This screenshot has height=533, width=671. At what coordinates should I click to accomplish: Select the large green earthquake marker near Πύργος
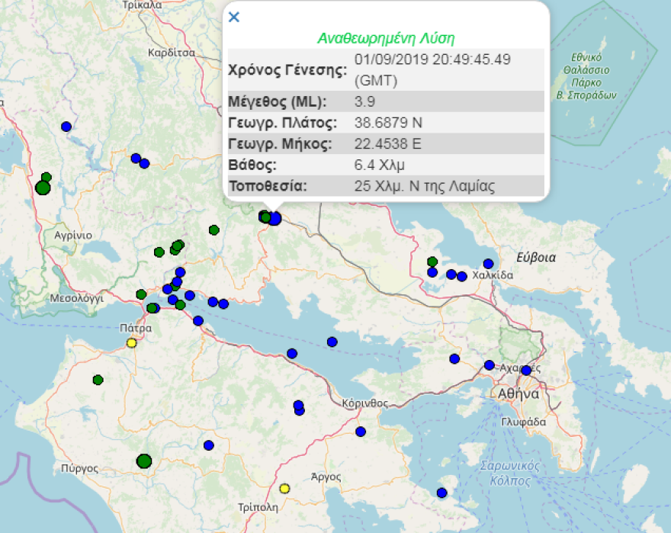[x=145, y=461]
